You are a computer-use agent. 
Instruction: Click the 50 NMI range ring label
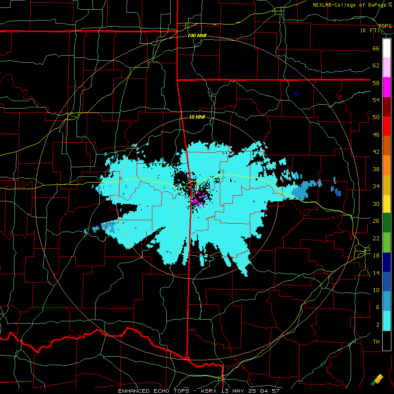(x=197, y=117)
